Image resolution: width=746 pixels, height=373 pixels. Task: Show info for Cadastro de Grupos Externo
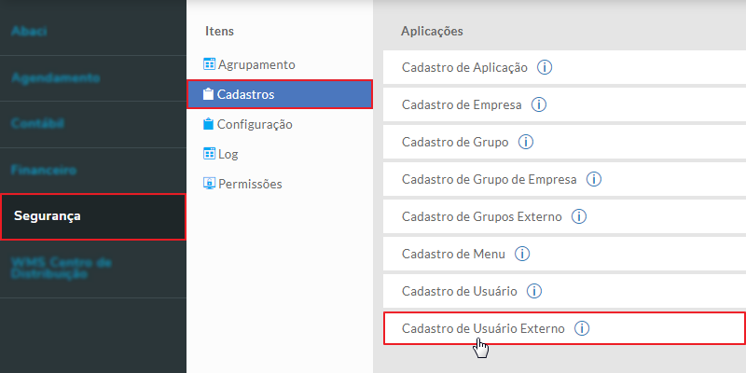579,216
